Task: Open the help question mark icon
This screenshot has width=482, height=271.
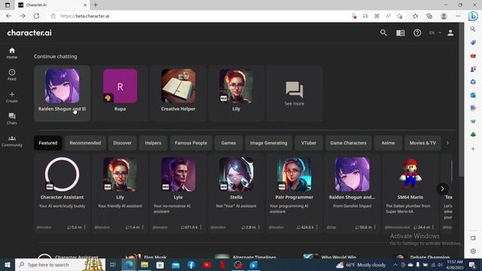Action: (x=417, y=33)
